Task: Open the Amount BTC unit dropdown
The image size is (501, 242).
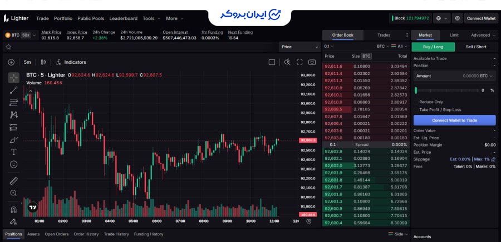Action: point(487,76)
